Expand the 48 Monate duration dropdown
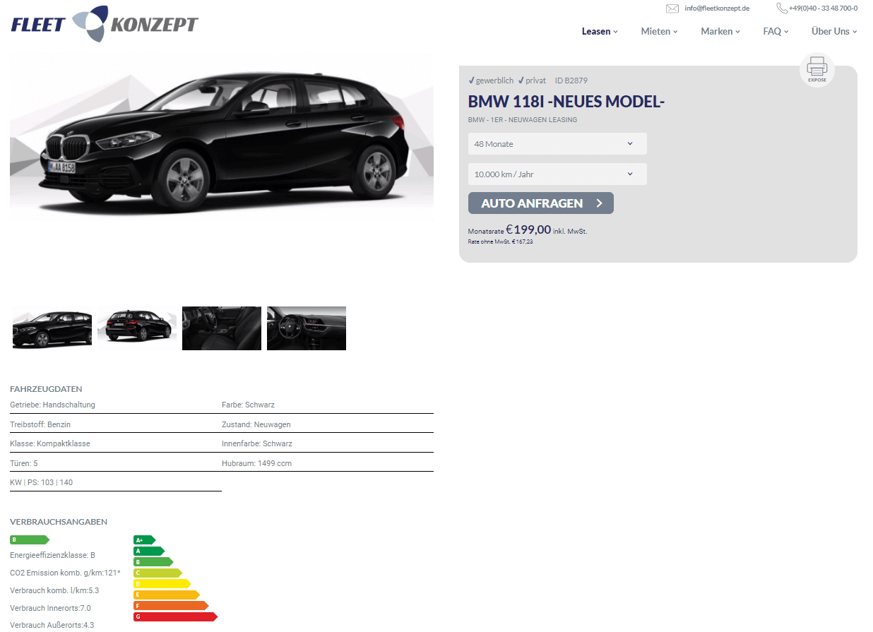Screen dimensions: 873x632 557,144
